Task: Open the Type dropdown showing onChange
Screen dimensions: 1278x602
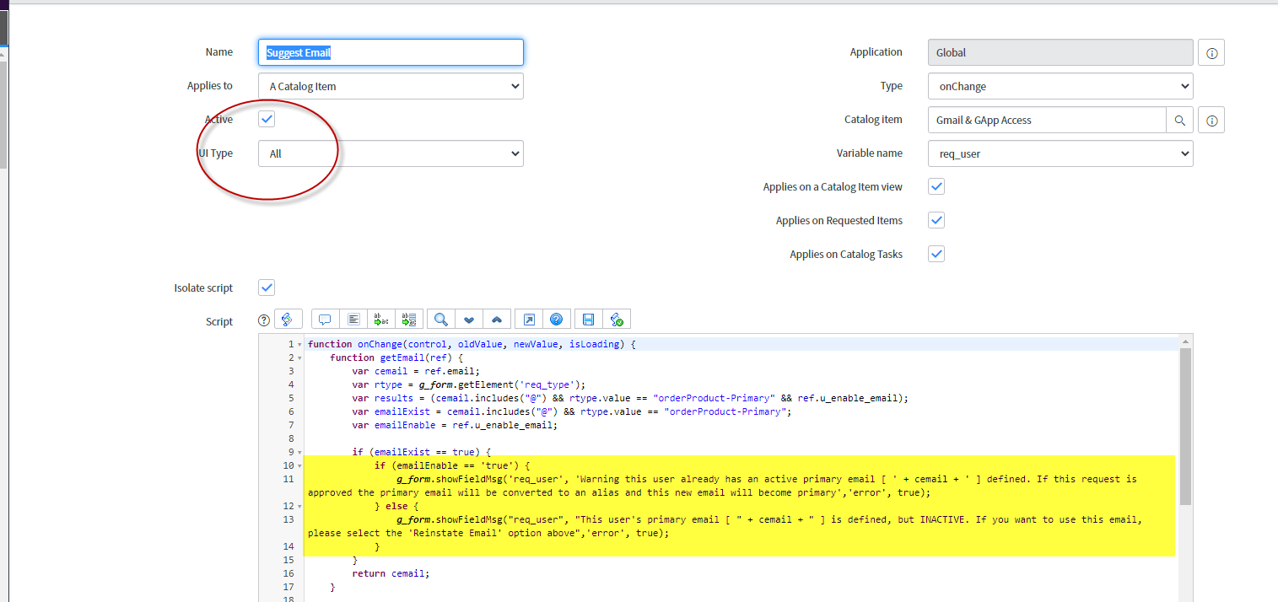Action: 1060,86
